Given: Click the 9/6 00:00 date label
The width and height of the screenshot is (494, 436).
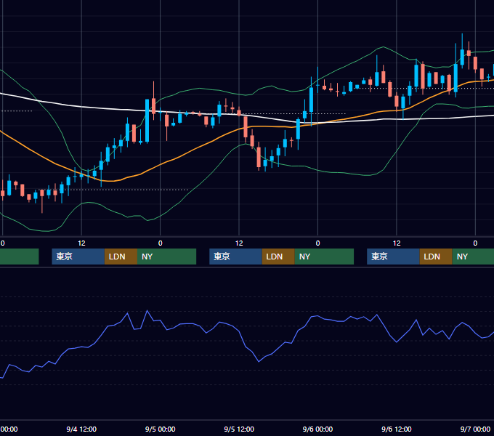Looking at the screenshot, I should 317,429.
